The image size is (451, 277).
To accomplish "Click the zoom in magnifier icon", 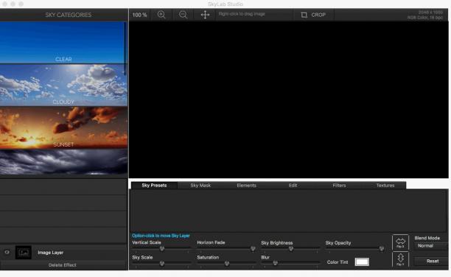I will click(161, 15).
